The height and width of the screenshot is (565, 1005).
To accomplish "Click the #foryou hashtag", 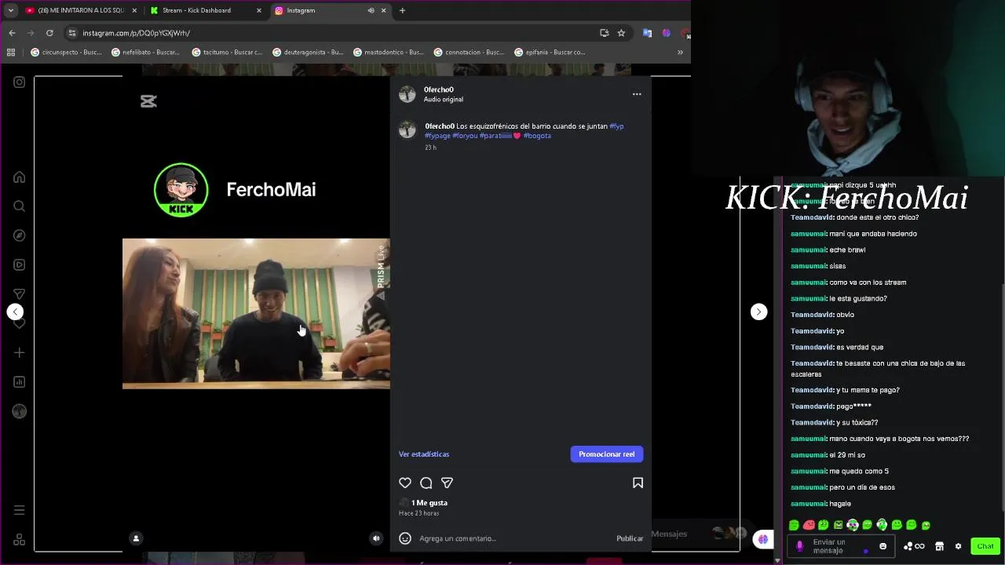I will pyautogui.click(x=465, y=136).
